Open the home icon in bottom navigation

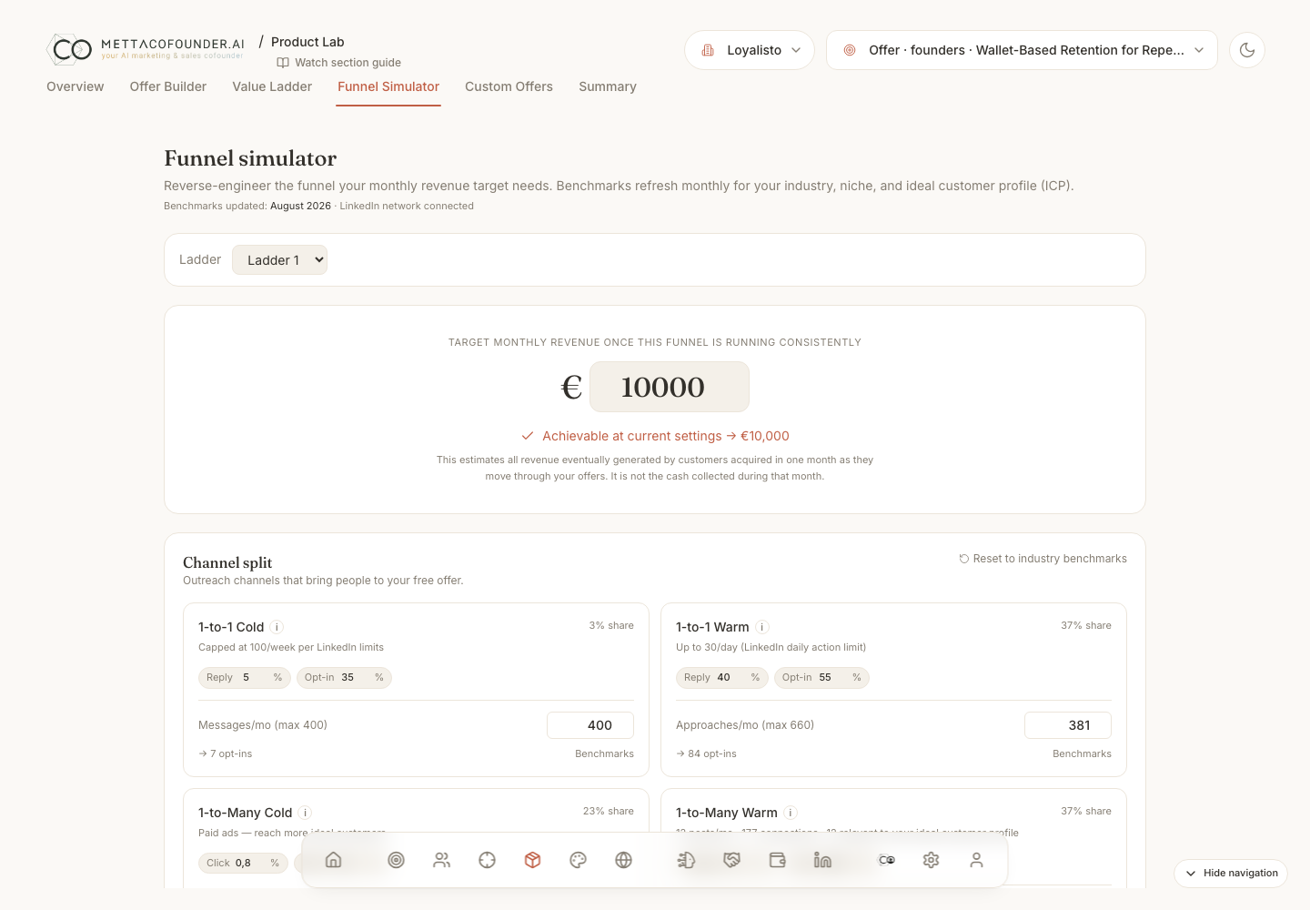[333, 860]
